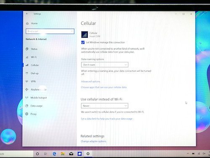Click the Find a setting search box
Viewport: 210px width, 158px height.
50,31
